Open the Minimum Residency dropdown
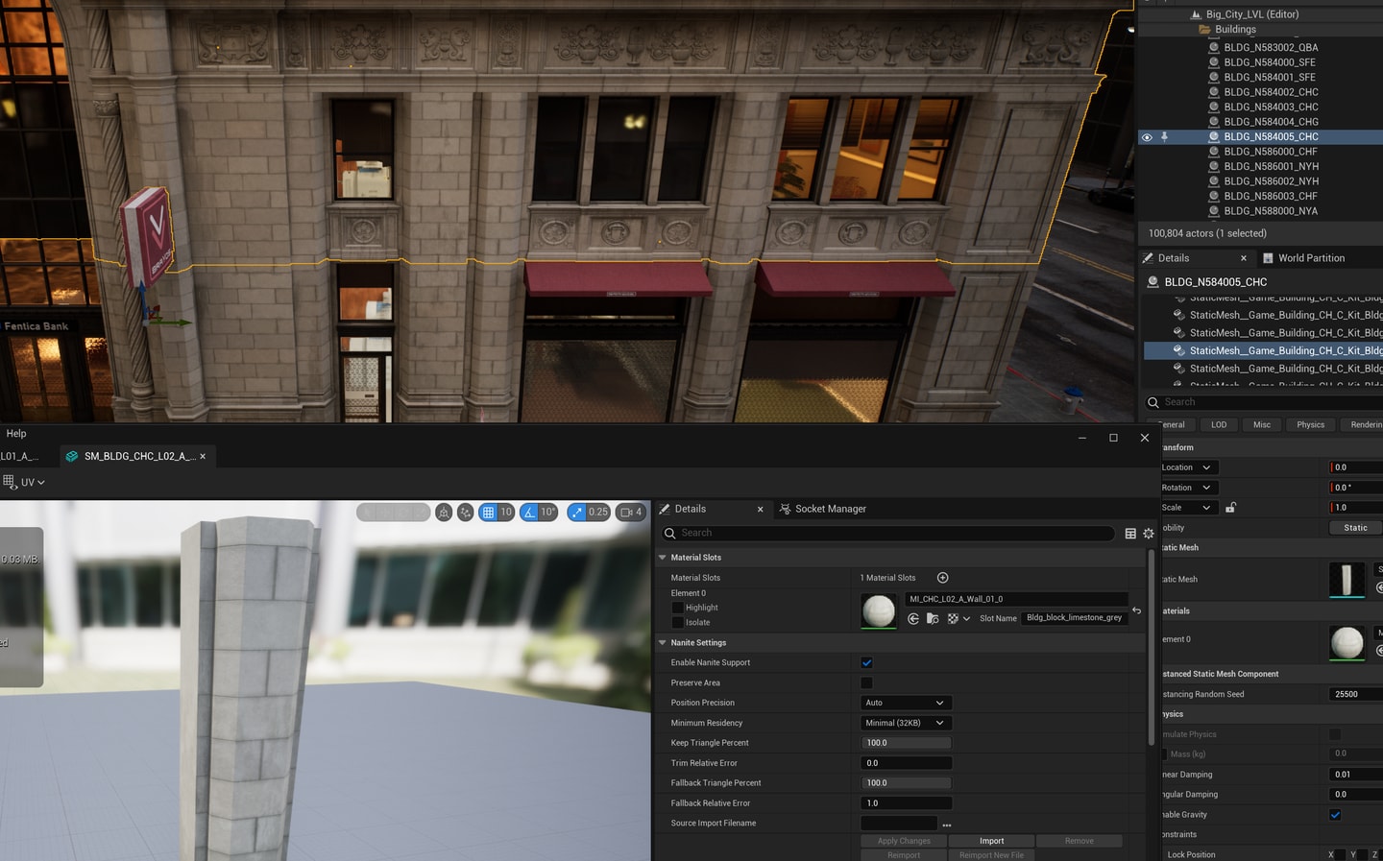 coord(905,723)
